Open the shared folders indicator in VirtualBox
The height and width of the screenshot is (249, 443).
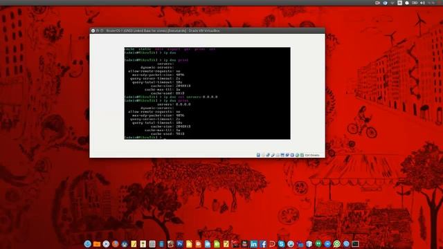278,155
